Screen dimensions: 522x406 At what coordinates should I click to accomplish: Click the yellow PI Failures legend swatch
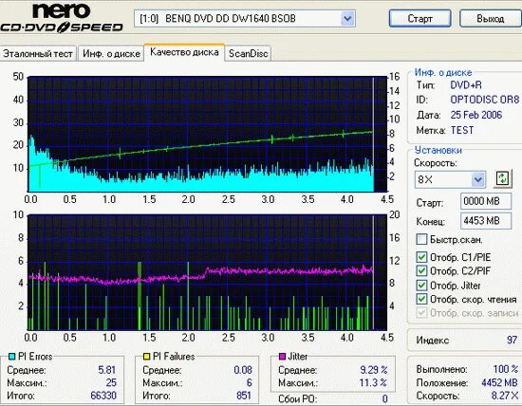pyautogui.click(x=146, y=357)
